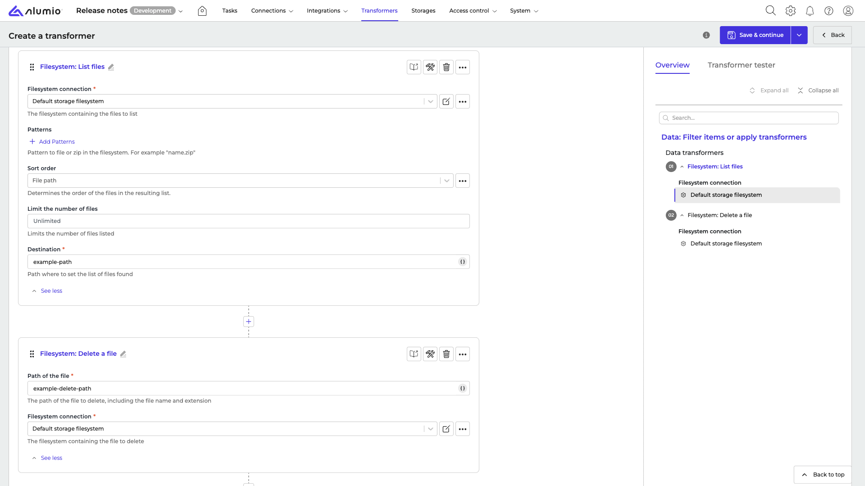Open the Integrations menu
The height and width of the screenshot is (486, 865).
tap(327, 11)
